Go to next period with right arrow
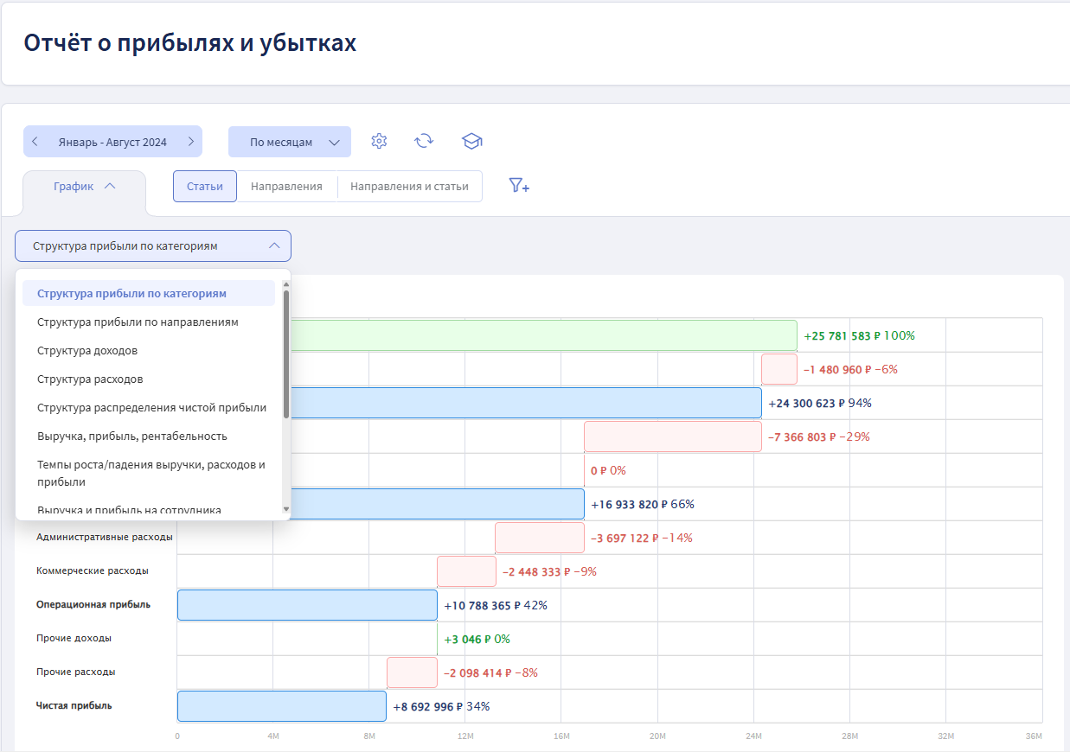 point(190,142)
